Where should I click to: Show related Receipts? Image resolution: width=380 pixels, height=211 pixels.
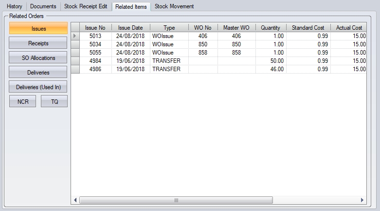pyautogui.click(x=38, y=43)
